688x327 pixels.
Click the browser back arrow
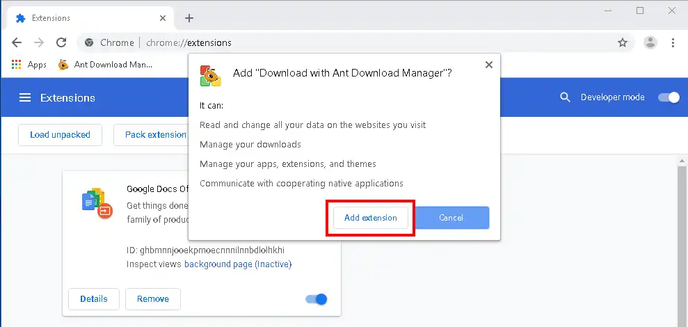[x=16, y=42]
